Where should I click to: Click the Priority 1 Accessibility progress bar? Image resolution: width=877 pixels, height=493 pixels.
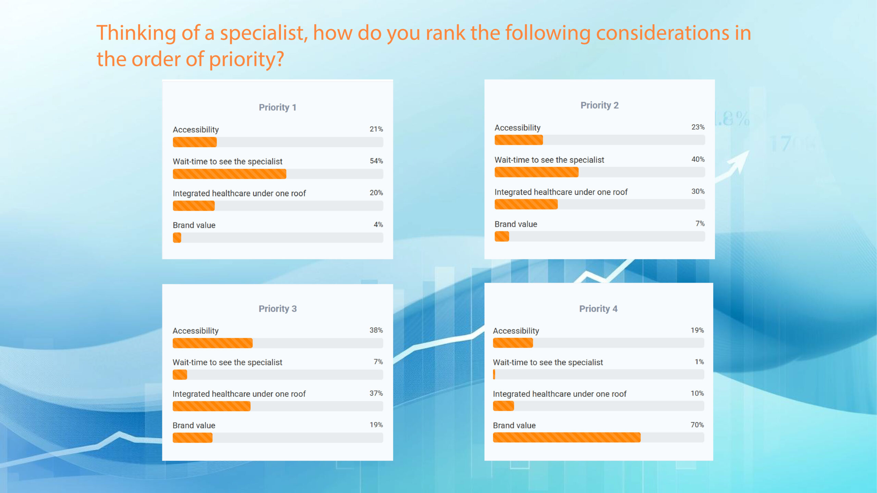pos(277,142)
